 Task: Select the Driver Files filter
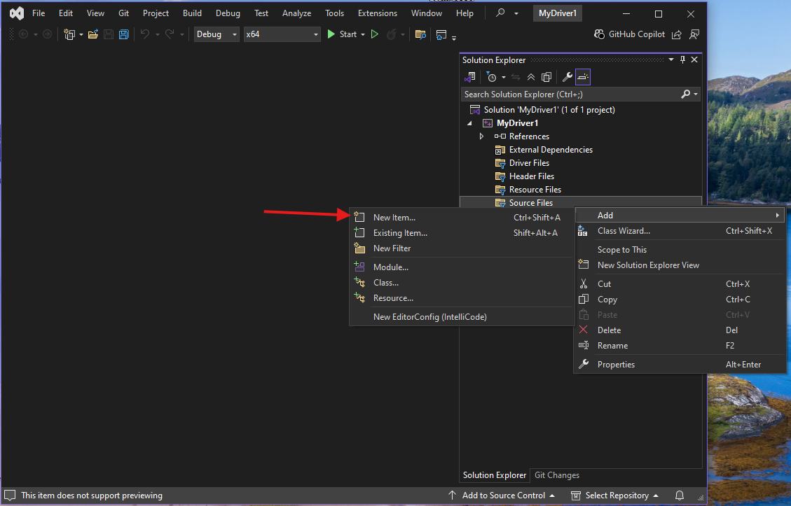coord(529,163)
